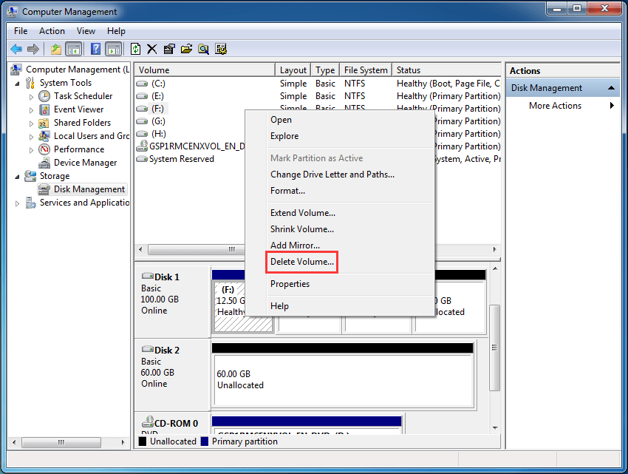628x474 pixels.
Task: Click the Properties toolbar icon
Action: tap(169, 50)
